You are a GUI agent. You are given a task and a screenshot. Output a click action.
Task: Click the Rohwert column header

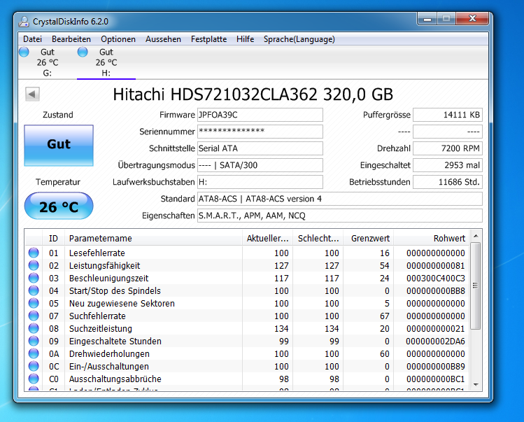click(x=432, y=239)
